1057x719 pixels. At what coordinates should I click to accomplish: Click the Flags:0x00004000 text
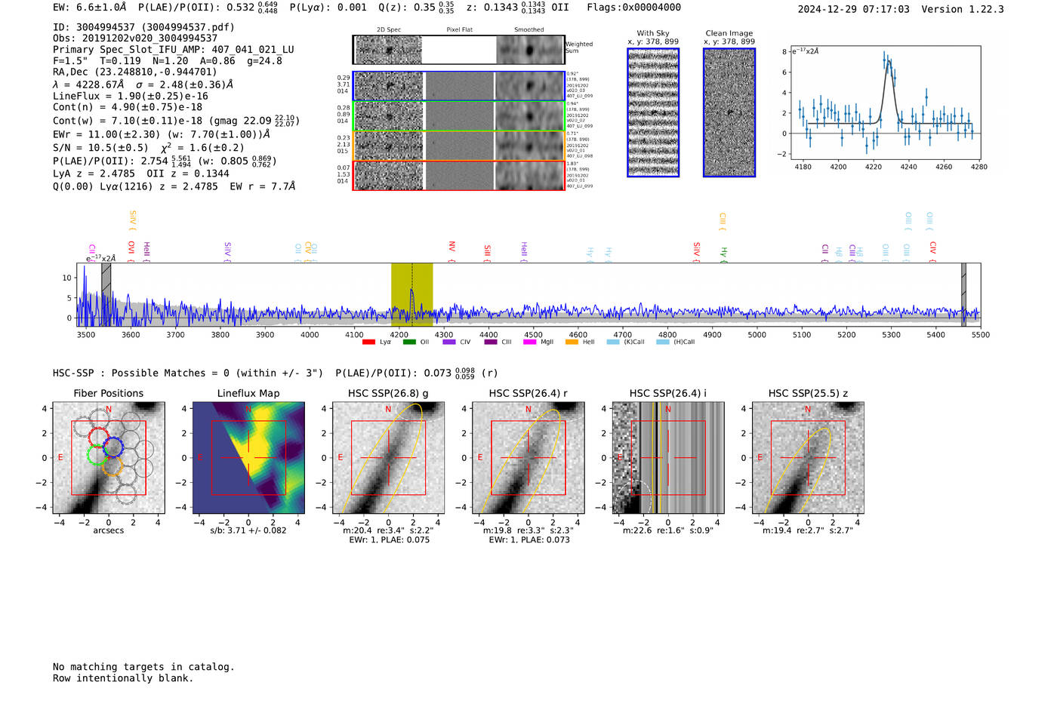point(634,8)
